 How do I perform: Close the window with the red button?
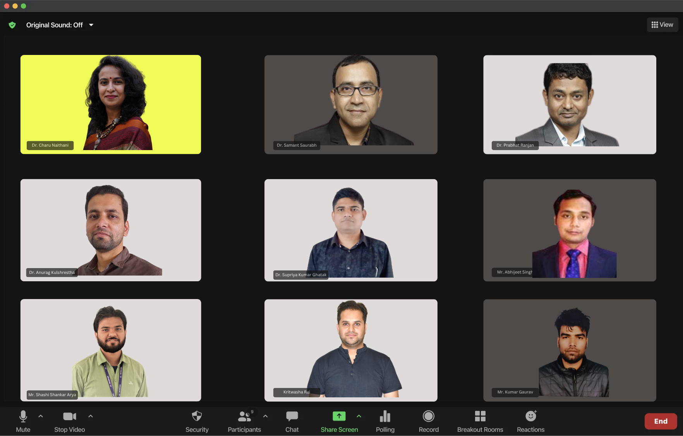click(7, 6)
